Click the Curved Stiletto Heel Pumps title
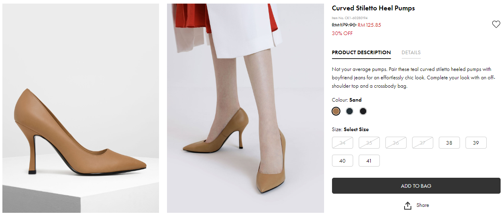 pyautogui.click(x=373, y=8)
